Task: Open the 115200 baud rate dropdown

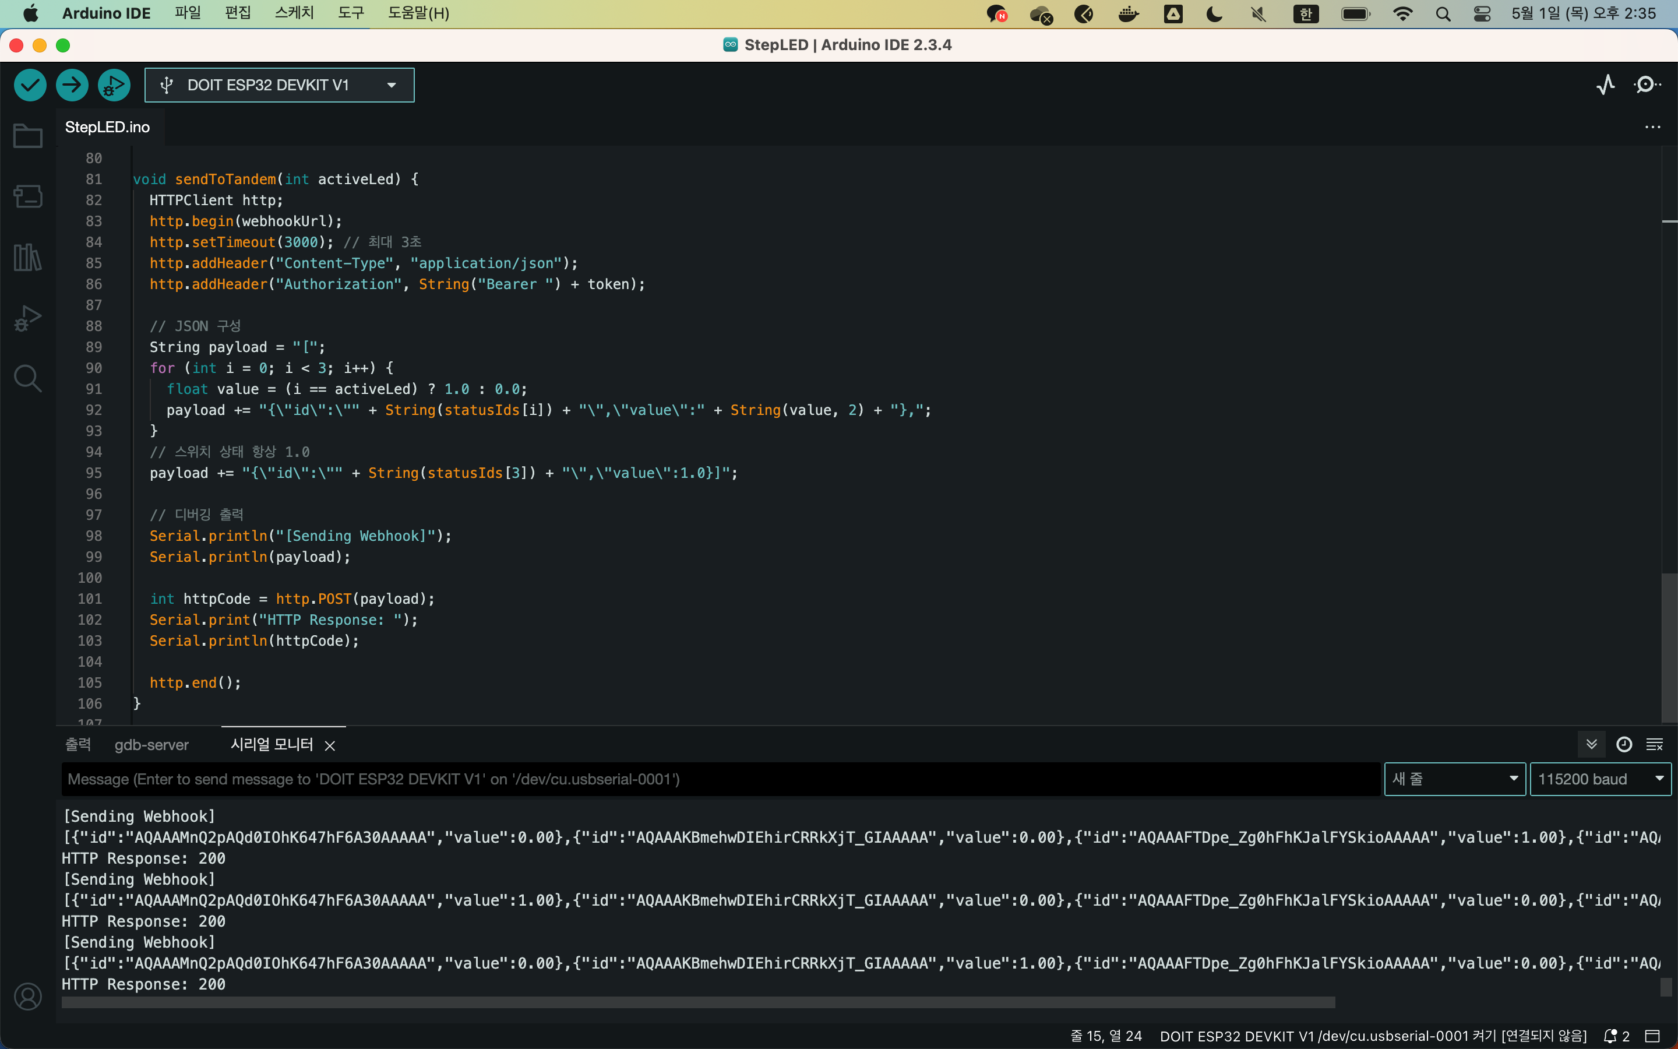Action: (x=1600, y=779)
